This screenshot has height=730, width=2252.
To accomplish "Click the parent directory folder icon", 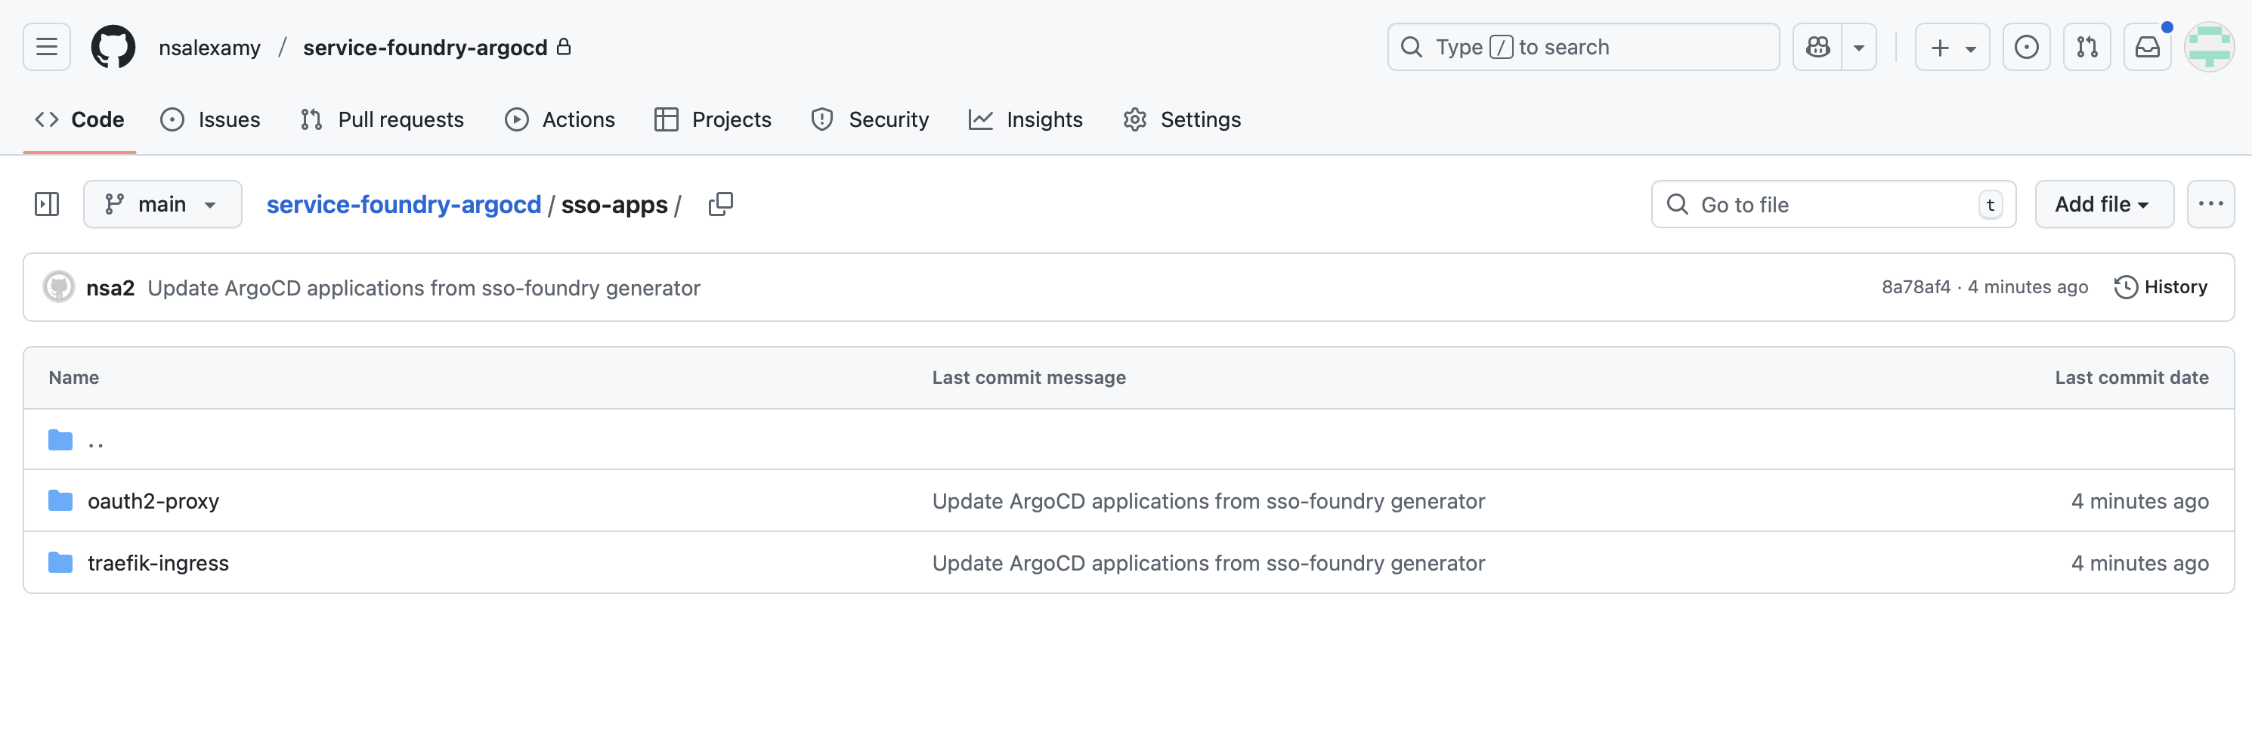I will [x=60, y=440].
